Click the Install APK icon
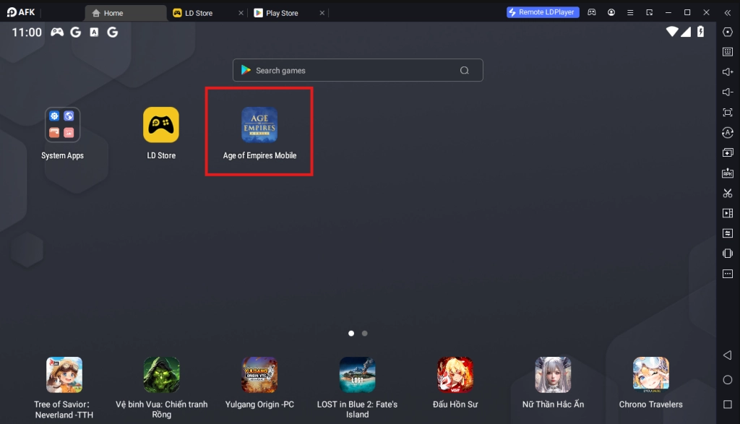The image size is (740, 424). click(728, 173)
